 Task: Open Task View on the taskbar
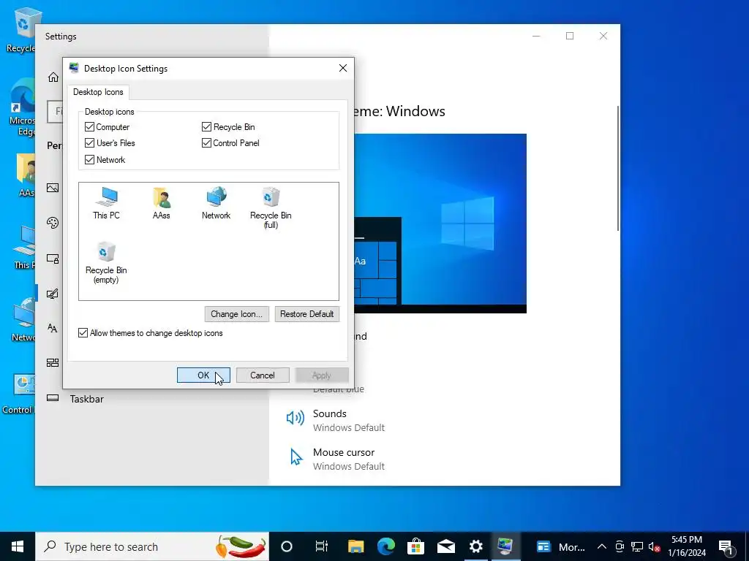pyautogui.click(x=322, y=546)
